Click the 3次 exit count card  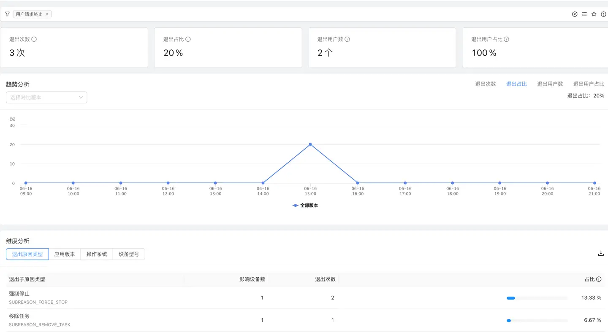74,48
